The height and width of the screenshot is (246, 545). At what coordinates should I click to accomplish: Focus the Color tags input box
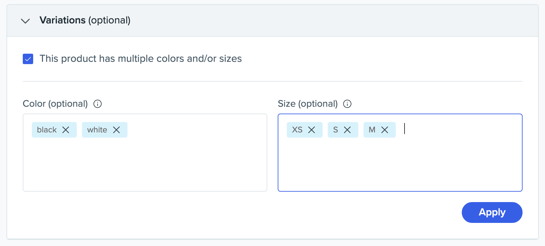[x=145, y=163]
